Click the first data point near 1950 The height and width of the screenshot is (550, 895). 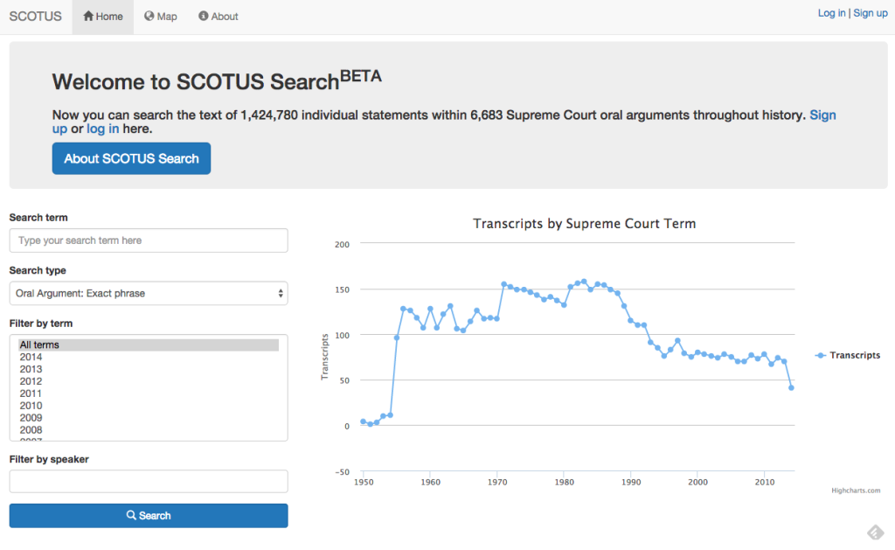[x=363, y=421]
